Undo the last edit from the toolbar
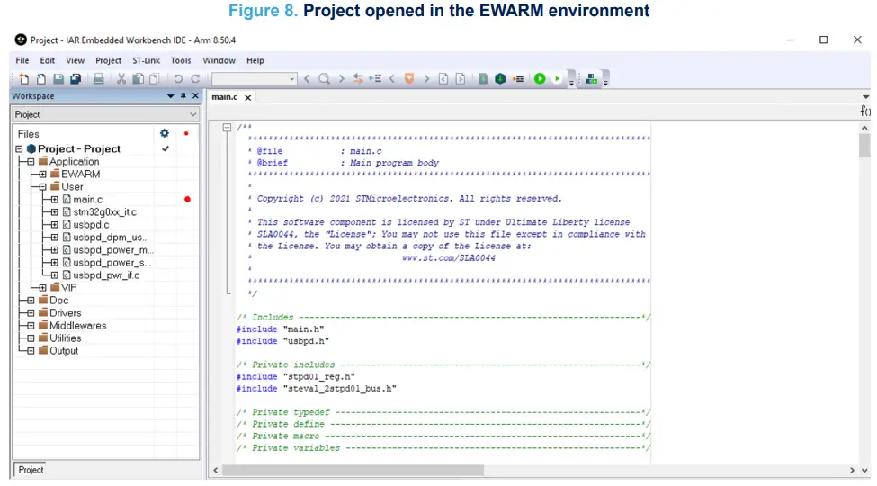 (x=178, y=79)
